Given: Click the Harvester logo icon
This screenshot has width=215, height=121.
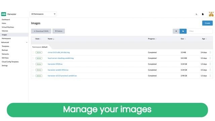Looking at the screenshot, I should point(4,14).
